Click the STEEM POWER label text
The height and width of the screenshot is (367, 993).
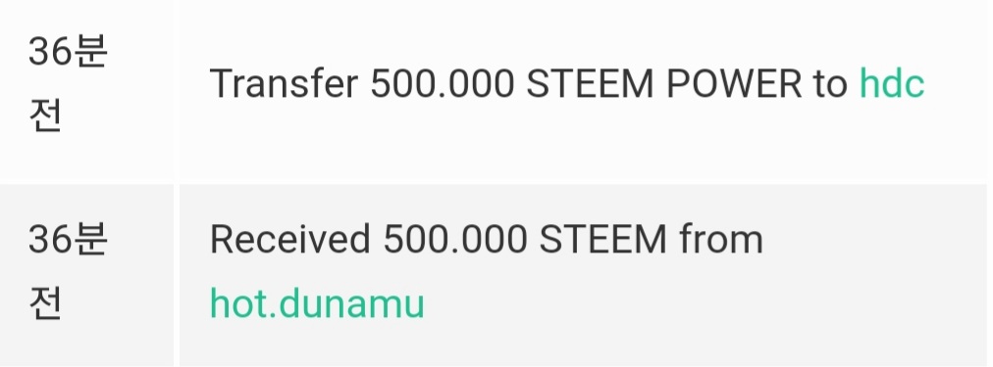[x=664, y=83]
